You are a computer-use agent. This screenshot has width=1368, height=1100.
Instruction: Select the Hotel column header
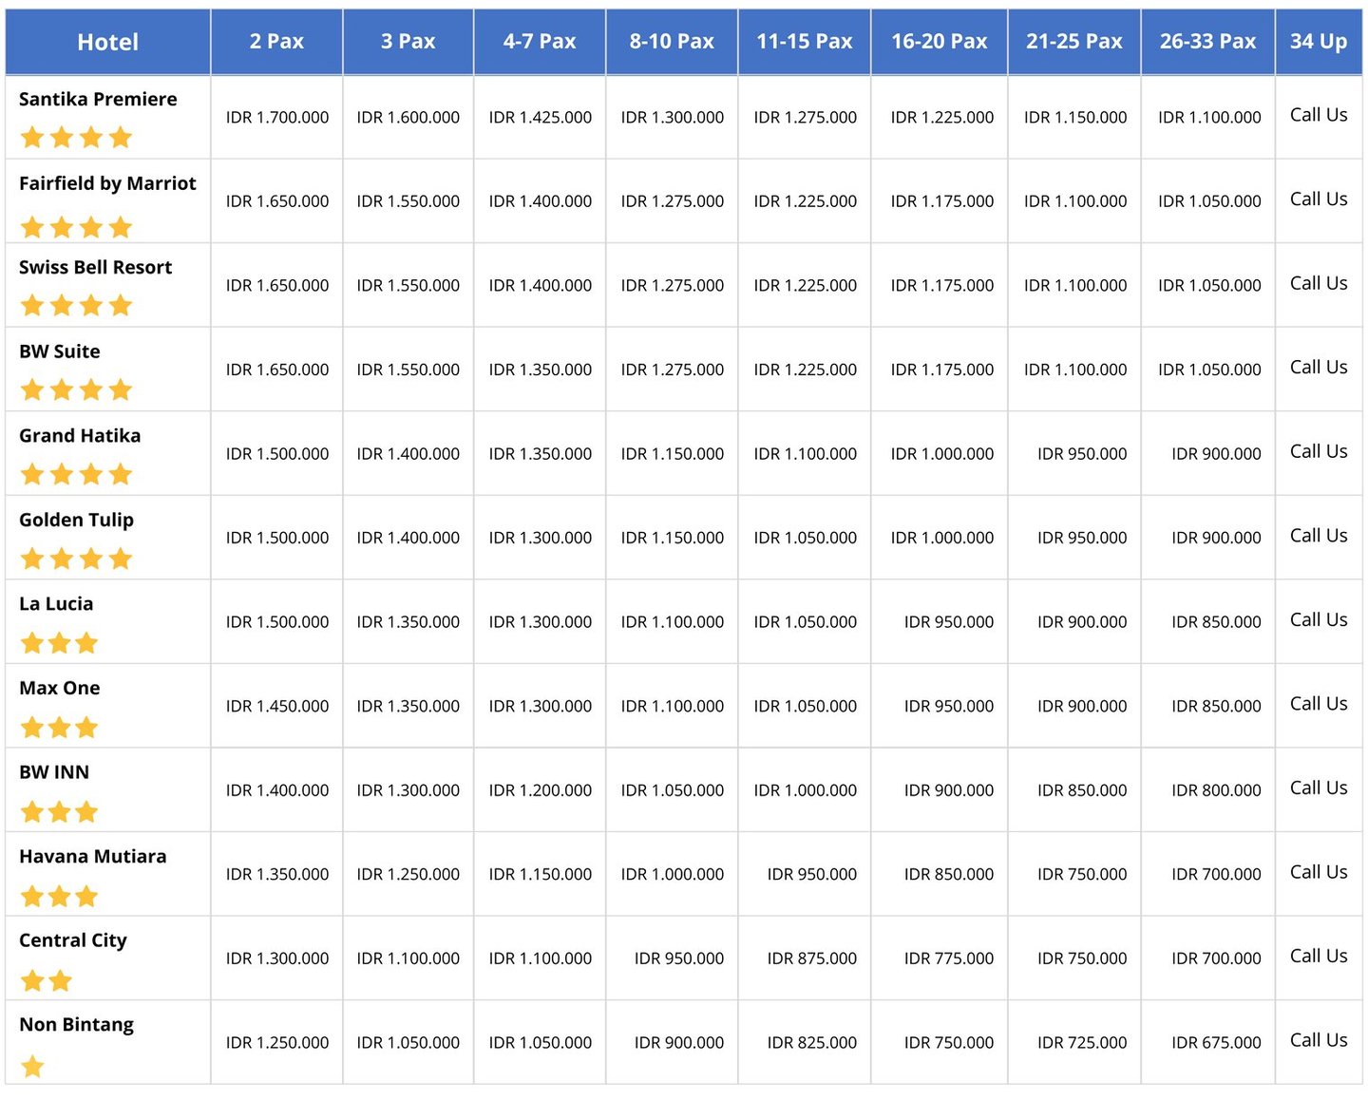tap(107, 42)
